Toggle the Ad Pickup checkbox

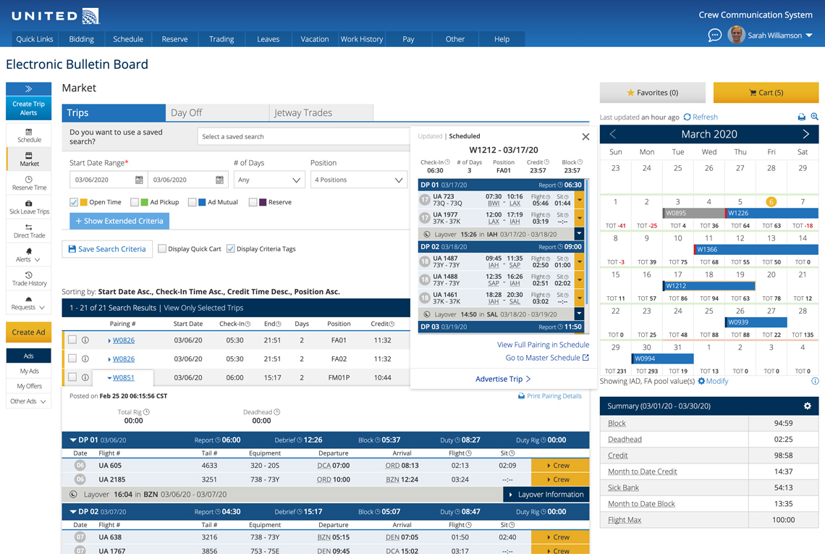pyautogui.click(x=135, y=202)
